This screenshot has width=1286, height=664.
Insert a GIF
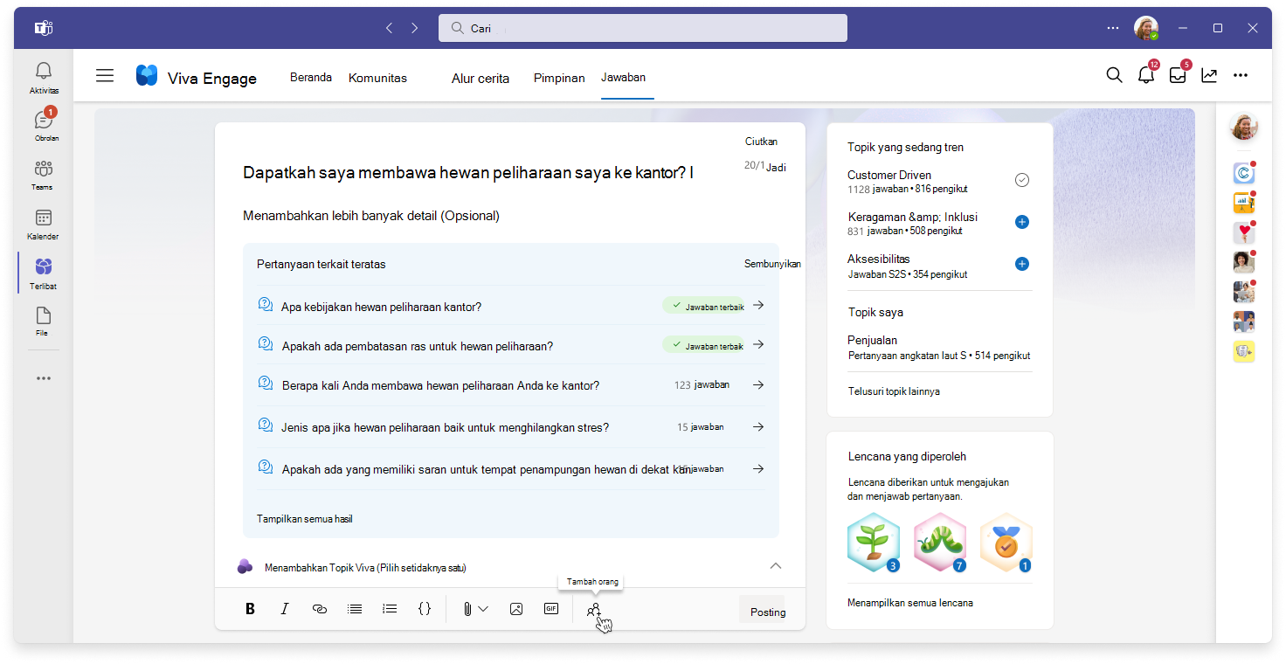click(x=551, y=609)
